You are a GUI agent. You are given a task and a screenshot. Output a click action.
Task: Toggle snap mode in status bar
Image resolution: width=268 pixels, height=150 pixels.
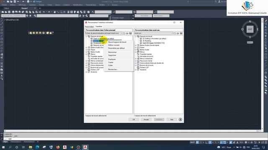[x=201, y=142]
